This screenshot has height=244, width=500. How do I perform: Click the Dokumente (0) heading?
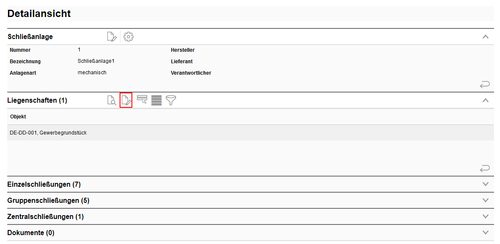[31, 233]
